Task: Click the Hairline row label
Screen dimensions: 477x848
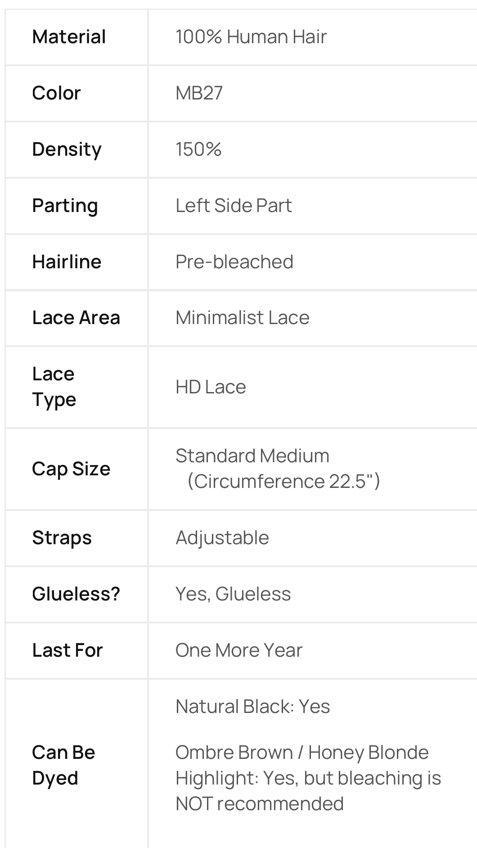Action: point(67,262)
